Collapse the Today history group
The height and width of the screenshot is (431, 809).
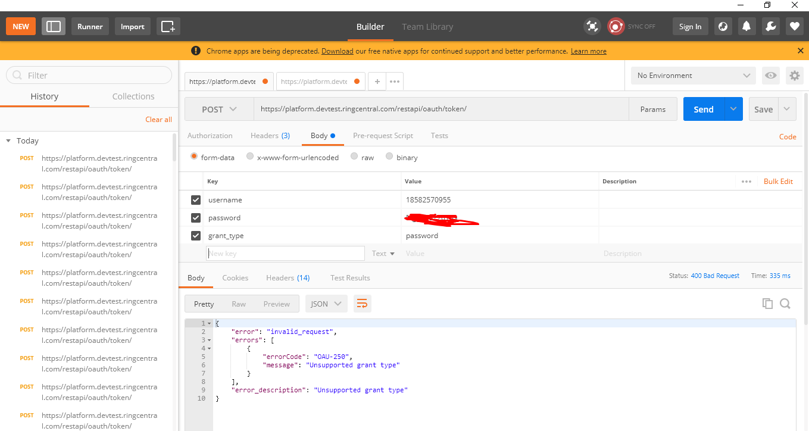pyautogui.click(x=8, y=141)
